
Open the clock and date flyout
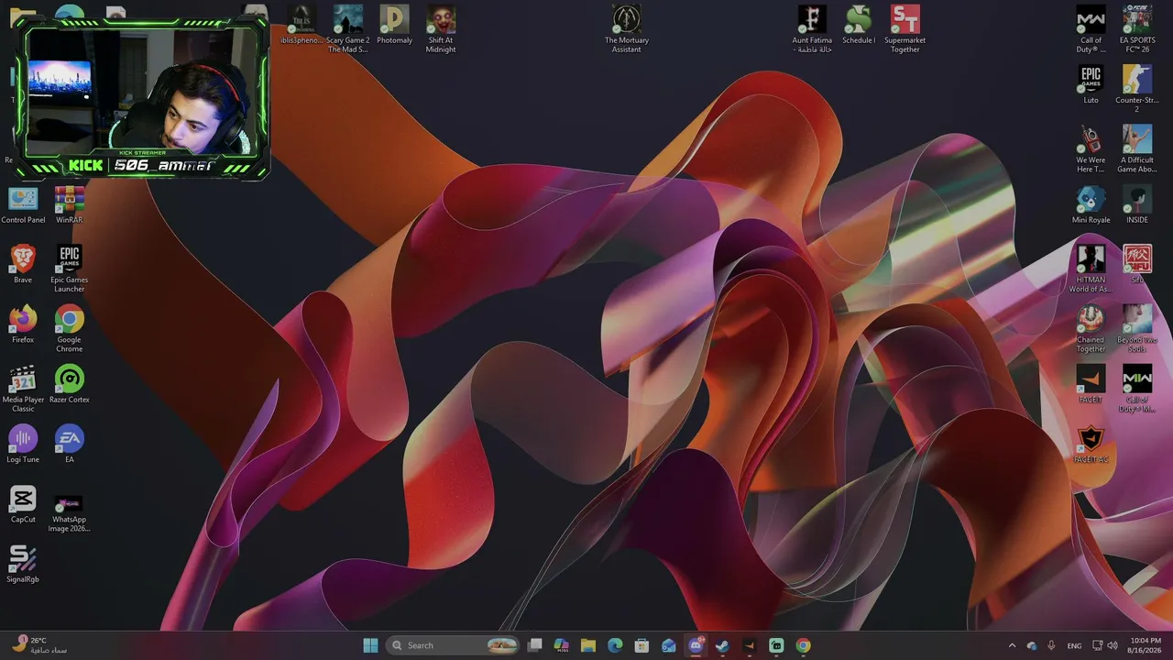[1146, 645]
